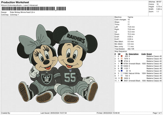Click the Stops value '11'

coord(128,22)
